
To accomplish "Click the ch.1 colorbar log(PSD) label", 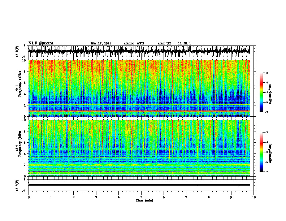I will (x=270, y=94).
